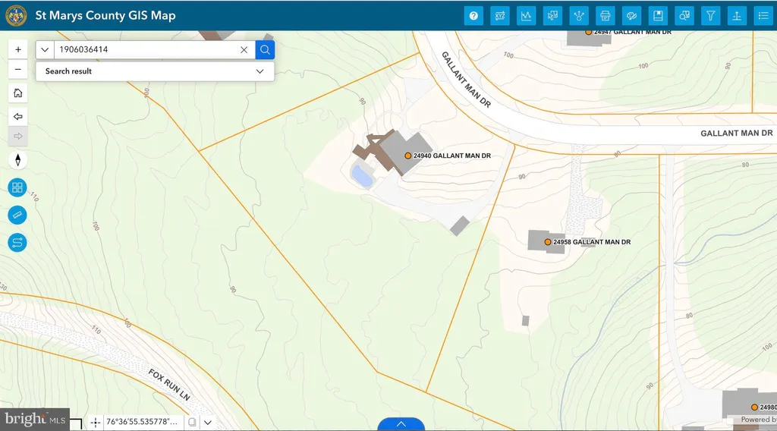This screenshot has width=777, height=431.
Task: Click the blue search magnifier button
Action: [x=265, y=49]
